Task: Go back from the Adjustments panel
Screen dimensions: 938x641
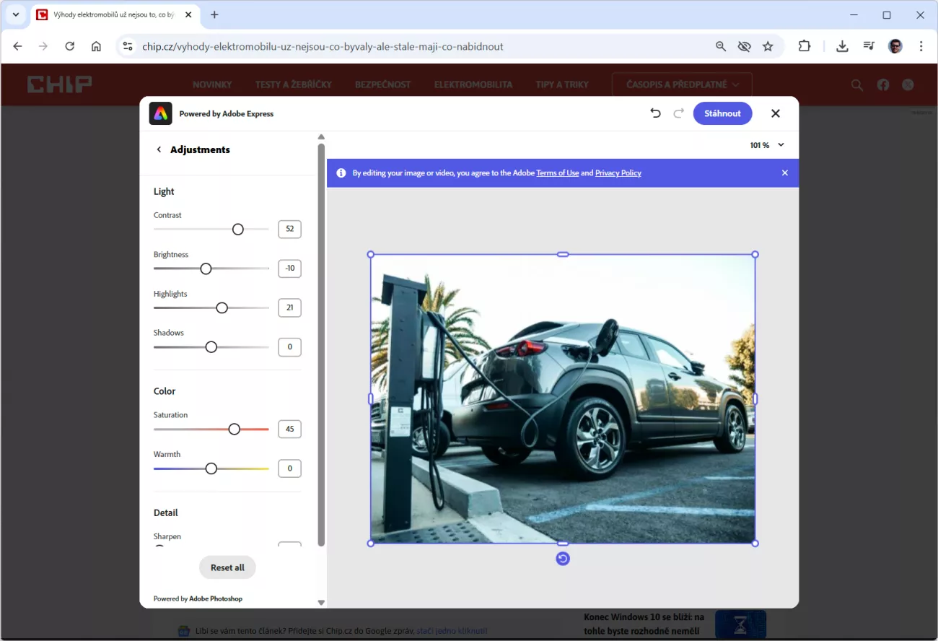Action: (x=159, y=149)
